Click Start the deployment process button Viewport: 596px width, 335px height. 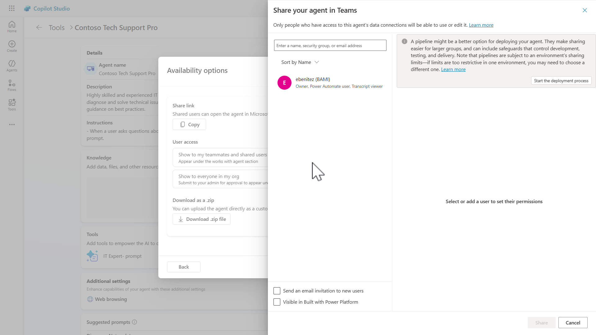(x=561, y=81)
